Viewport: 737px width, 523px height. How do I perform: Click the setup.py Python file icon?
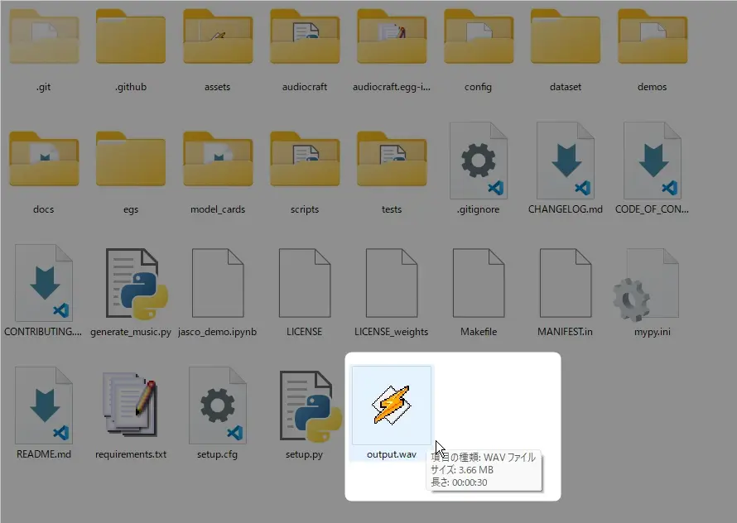pos(305,407)
